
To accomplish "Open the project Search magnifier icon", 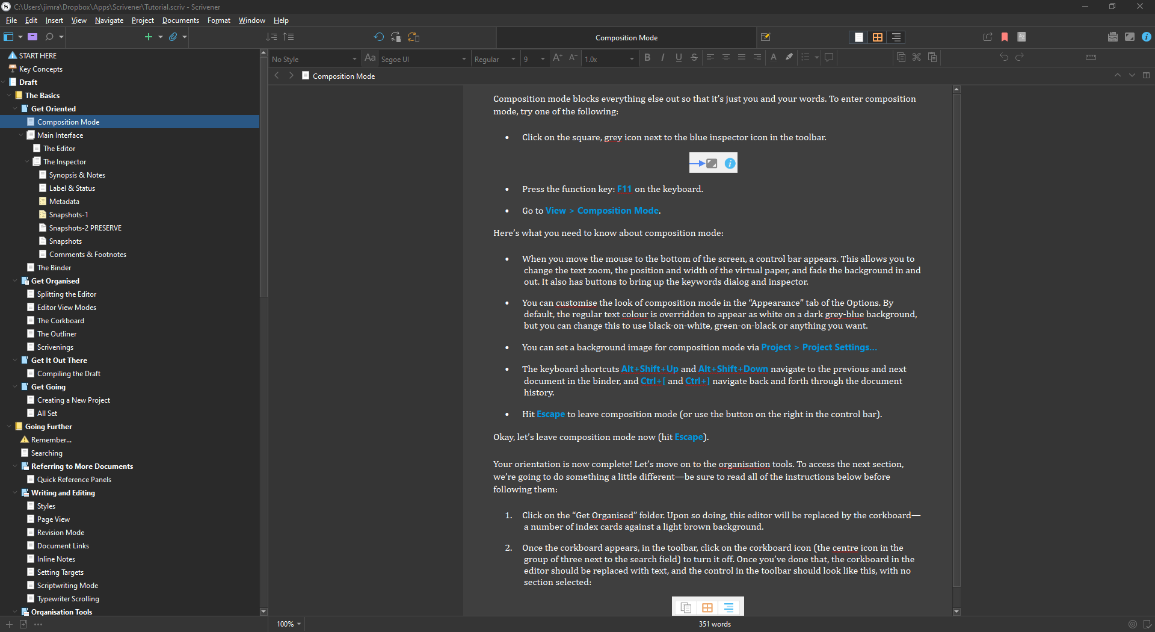I will (x=49, y=37).
